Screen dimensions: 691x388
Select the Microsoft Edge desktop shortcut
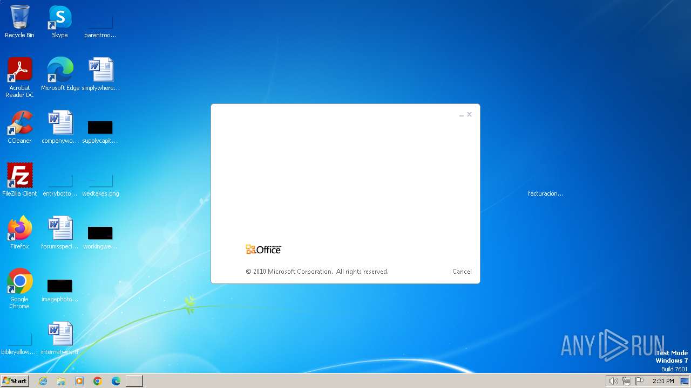[60, 75]
